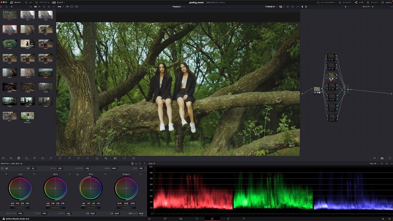The width and height of the screenshot is (393, 221).
Task: Open the Magic Mask palette
Action: (x=97, y=158)
